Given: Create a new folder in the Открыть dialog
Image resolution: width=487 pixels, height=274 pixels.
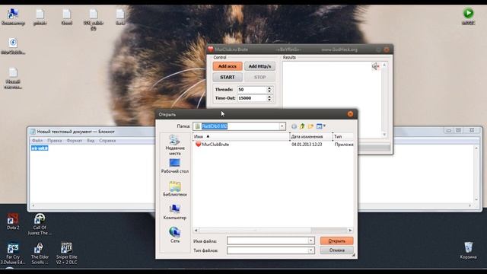Looking at the screenshot, I should tap(310, 126).
